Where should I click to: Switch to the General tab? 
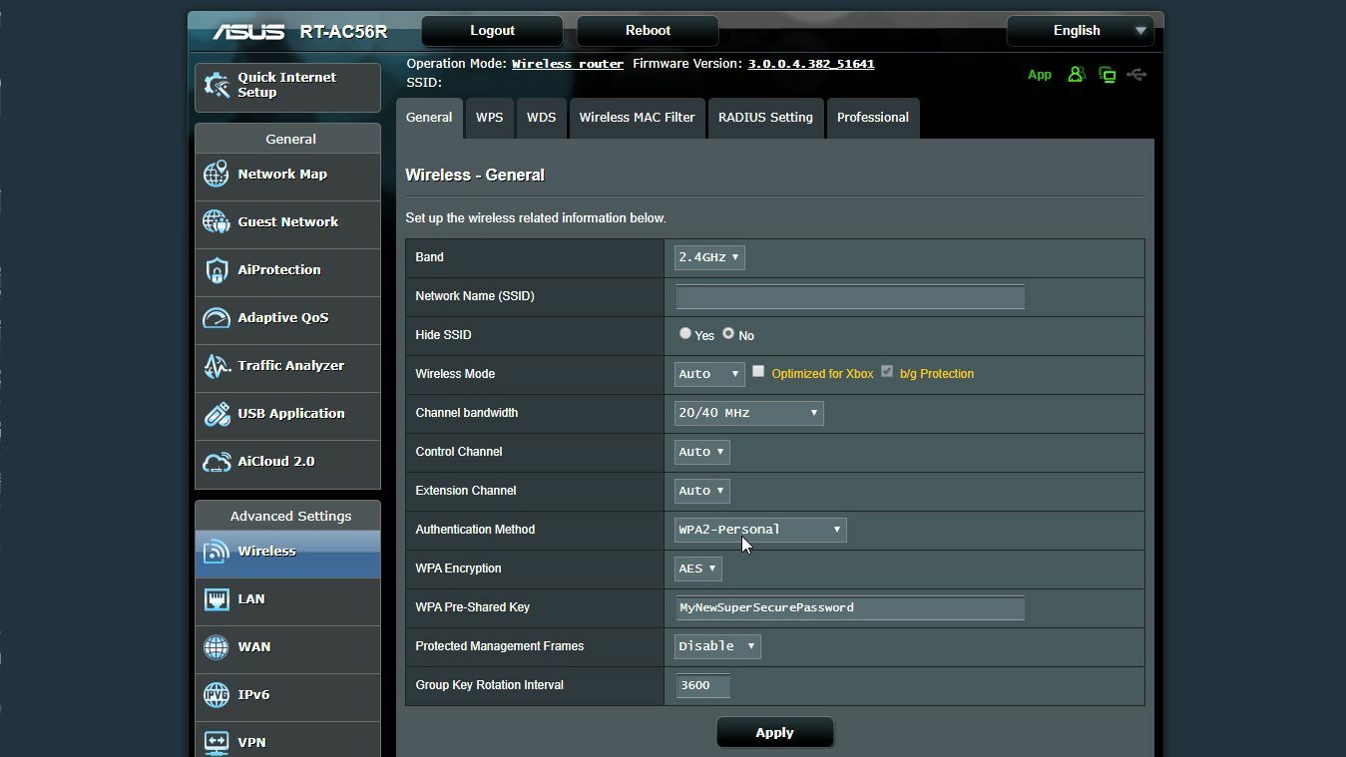coord(429,118)
